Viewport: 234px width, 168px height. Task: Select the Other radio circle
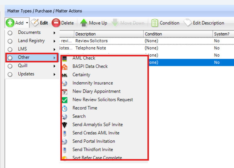10,58
